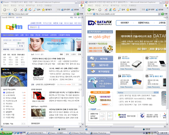Image resolution: width=169 pixels, height=135 pixels.
Task: Click Data Recovery under 04 플래시 메모리
Action: tap(126, 87)
